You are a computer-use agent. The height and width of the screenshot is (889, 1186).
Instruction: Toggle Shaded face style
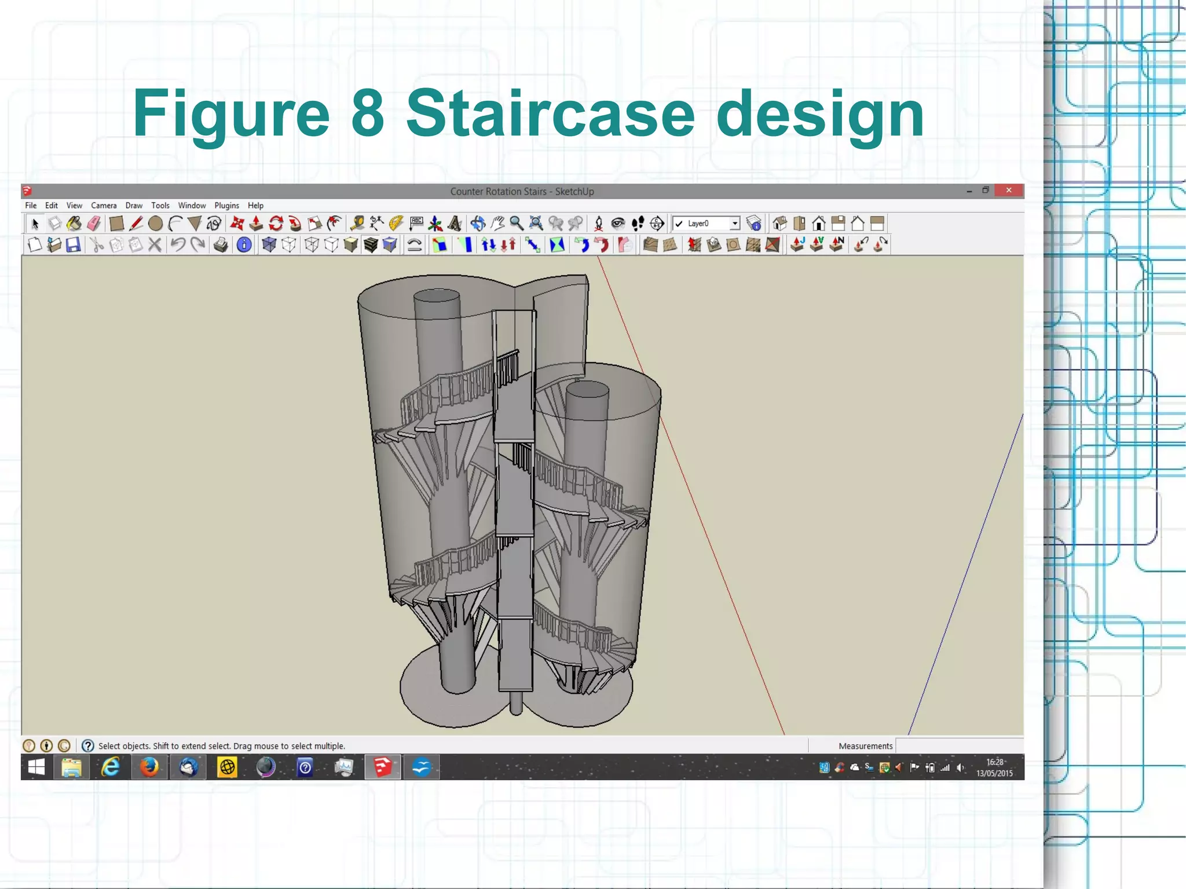click(351, 245)
